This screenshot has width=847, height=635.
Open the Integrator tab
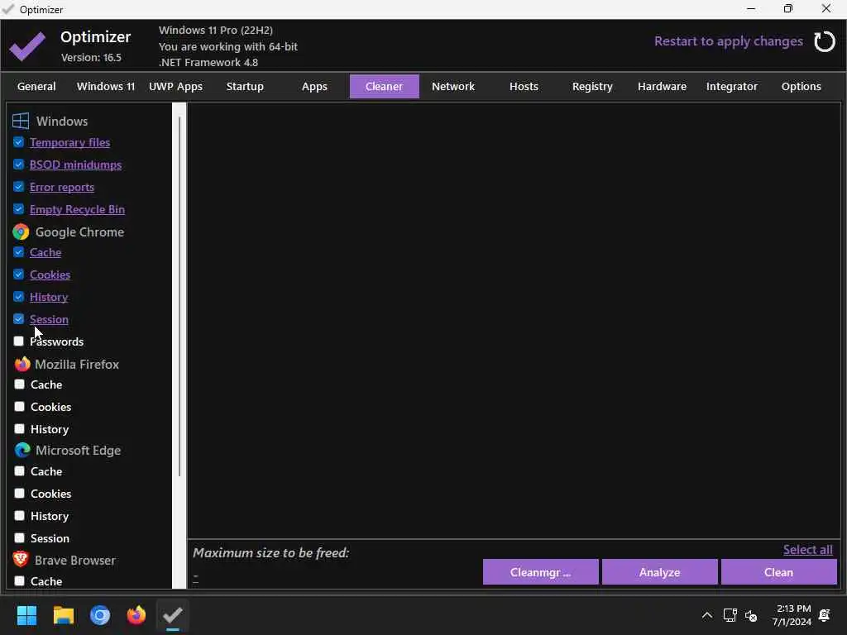tap(732, 86)
